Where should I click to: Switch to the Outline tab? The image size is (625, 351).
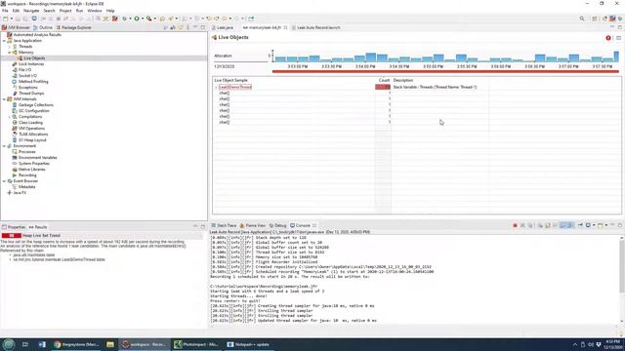point(43,27)
